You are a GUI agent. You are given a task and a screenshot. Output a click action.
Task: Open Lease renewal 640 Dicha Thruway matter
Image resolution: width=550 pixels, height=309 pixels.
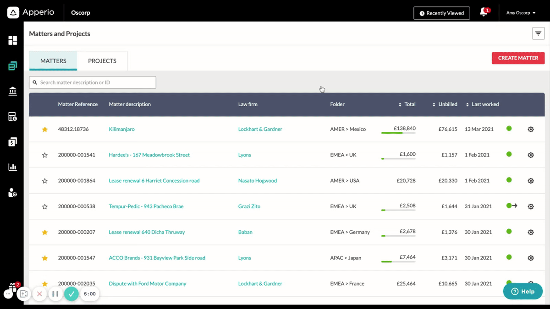pos(147,232)
